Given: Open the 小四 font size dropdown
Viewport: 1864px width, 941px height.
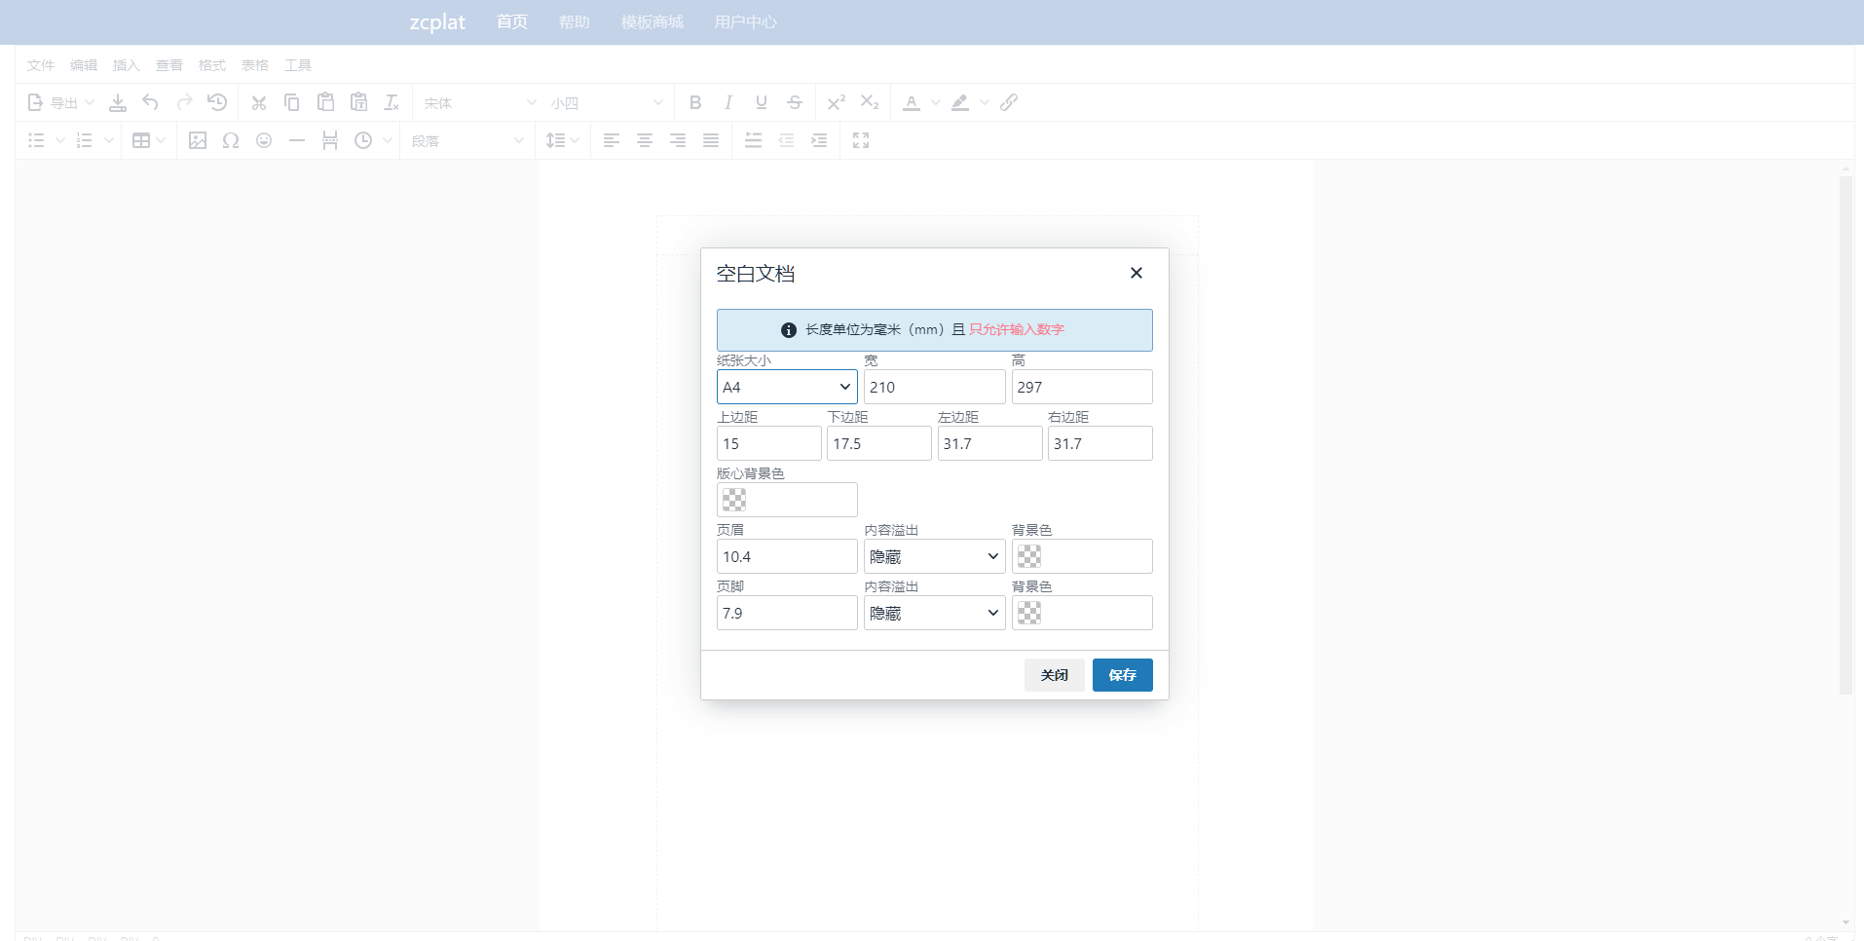Looking at the screenshot, I should coord(606,102).
